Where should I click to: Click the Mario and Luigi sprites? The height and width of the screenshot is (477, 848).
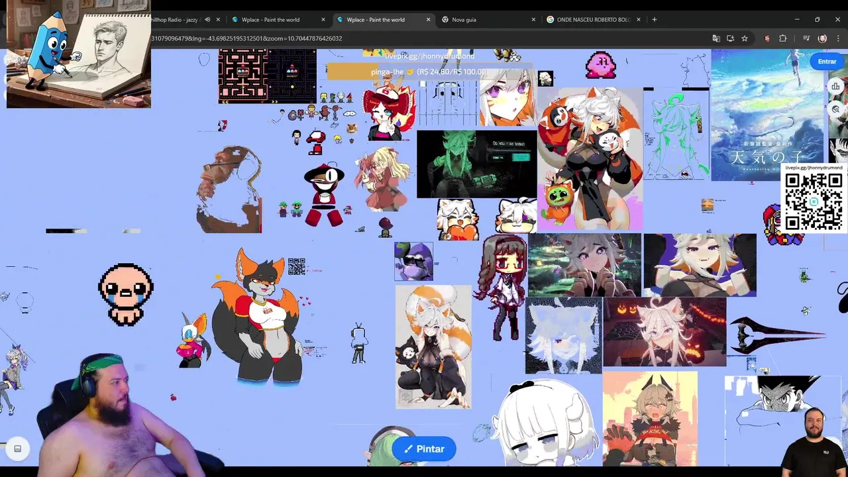click(x=290, y=209)
